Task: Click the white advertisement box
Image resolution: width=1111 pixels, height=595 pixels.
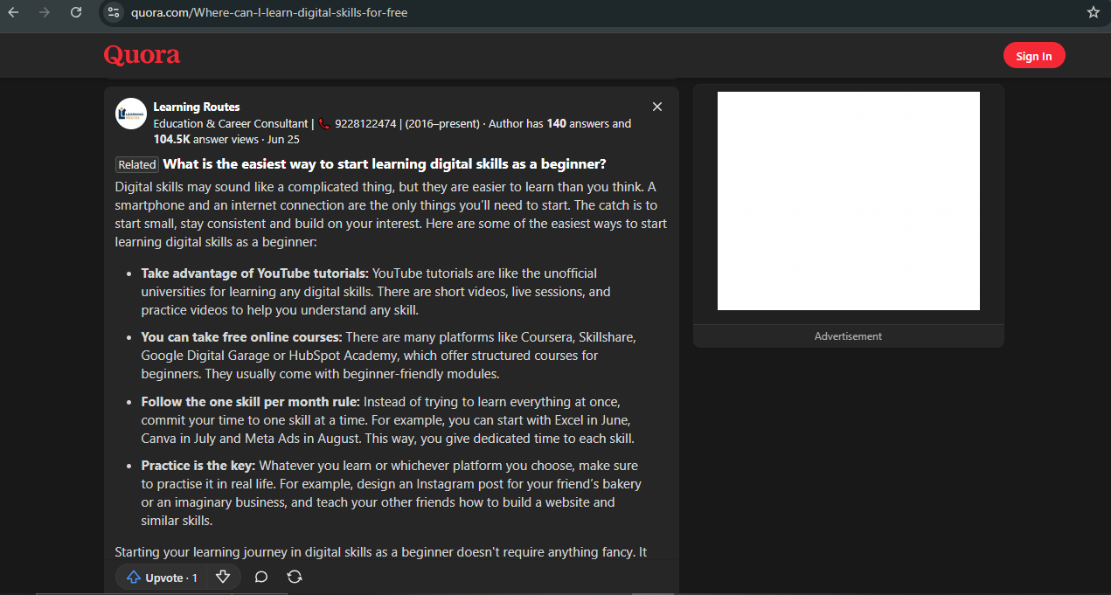Action: click(x=848, y=201)
